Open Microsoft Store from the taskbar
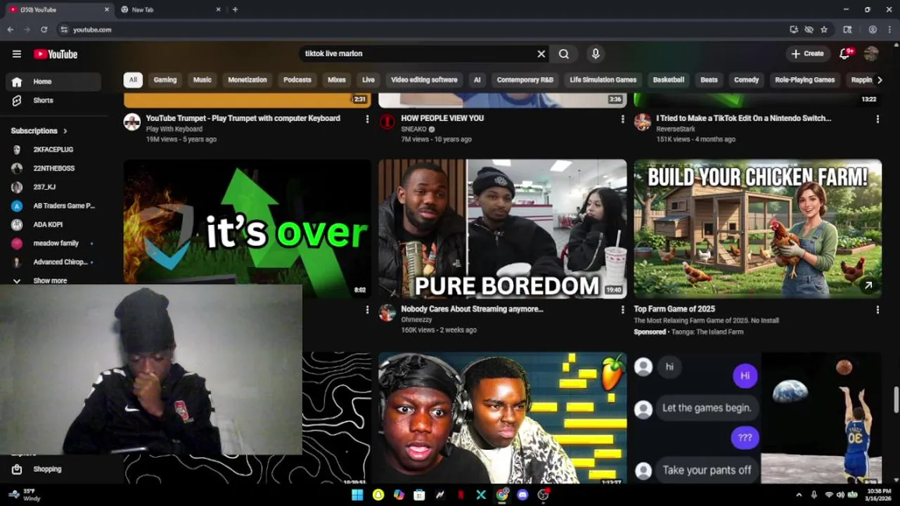Viewport: 900px width, 506px height. [x=419, y=495]
